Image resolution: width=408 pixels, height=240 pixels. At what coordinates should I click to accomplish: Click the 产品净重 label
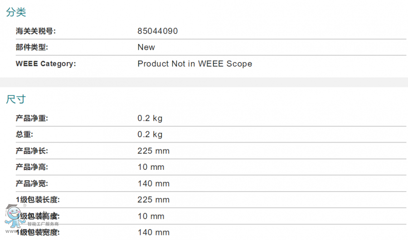32,118
